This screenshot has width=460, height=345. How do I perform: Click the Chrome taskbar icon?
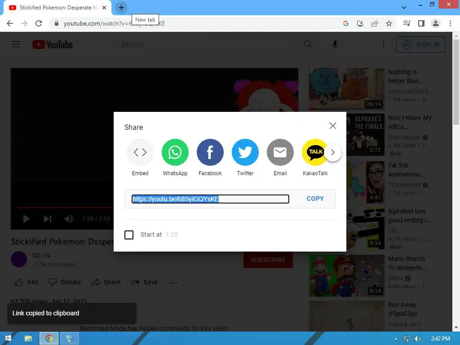49,339
